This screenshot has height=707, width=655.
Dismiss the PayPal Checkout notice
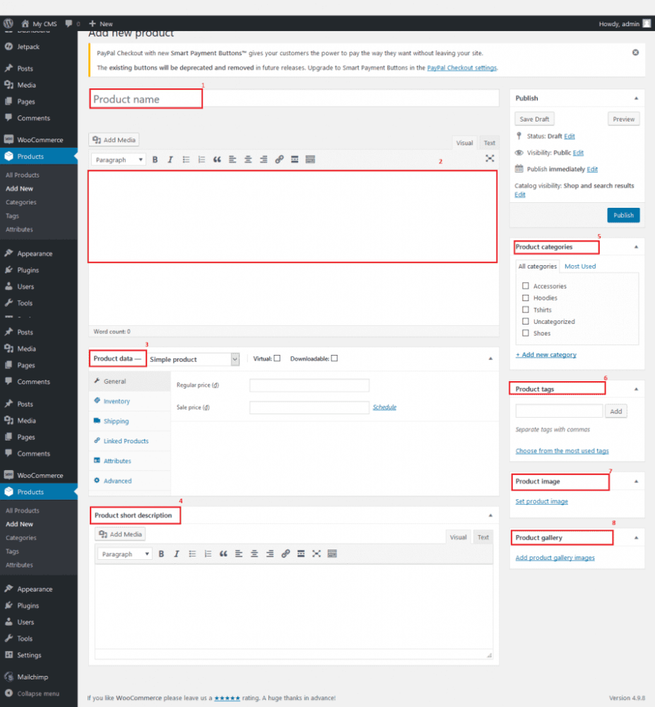[635, 53]
